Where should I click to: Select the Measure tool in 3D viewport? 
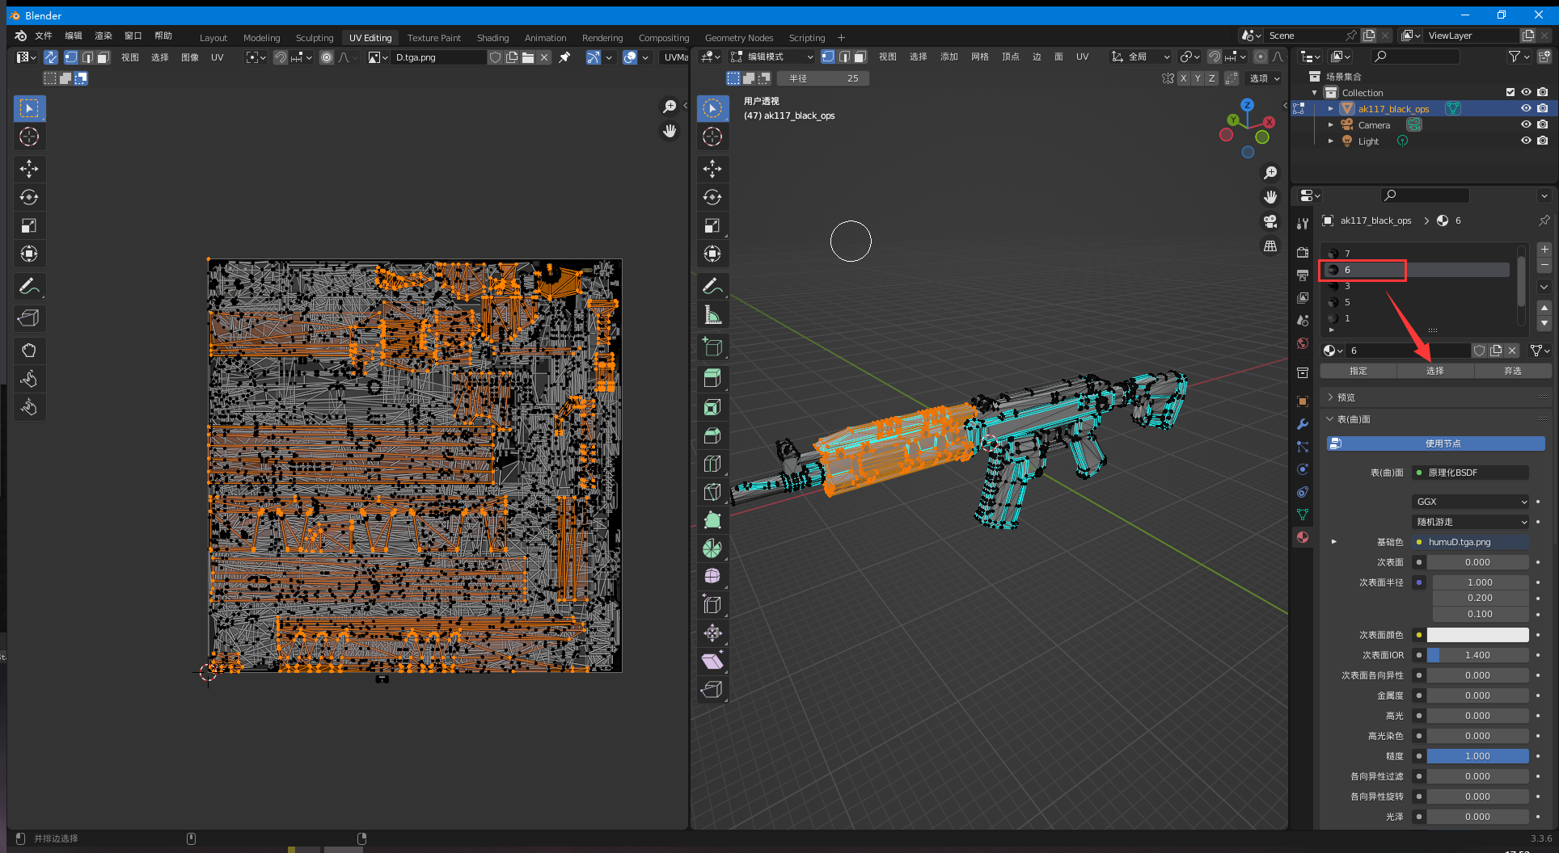pyautogui.click(x=712, y=315)
